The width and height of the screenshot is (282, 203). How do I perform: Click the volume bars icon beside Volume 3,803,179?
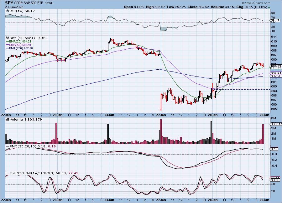(x=8, y=119)
